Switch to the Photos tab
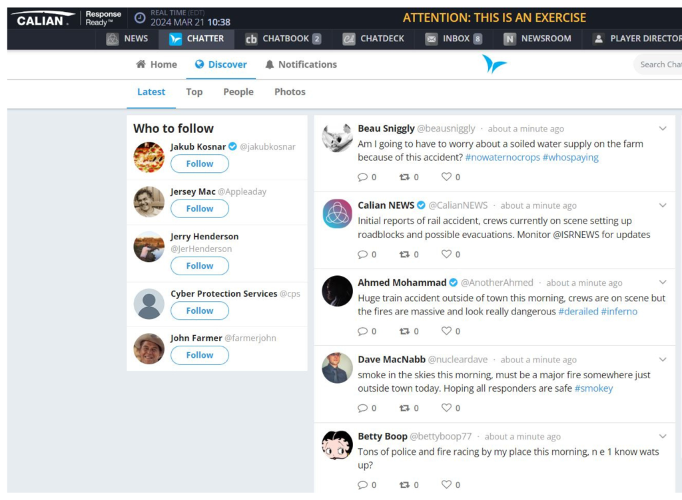The height and width of the screenshot is (500, 682). pyautogui.click(x=289, y=92)
